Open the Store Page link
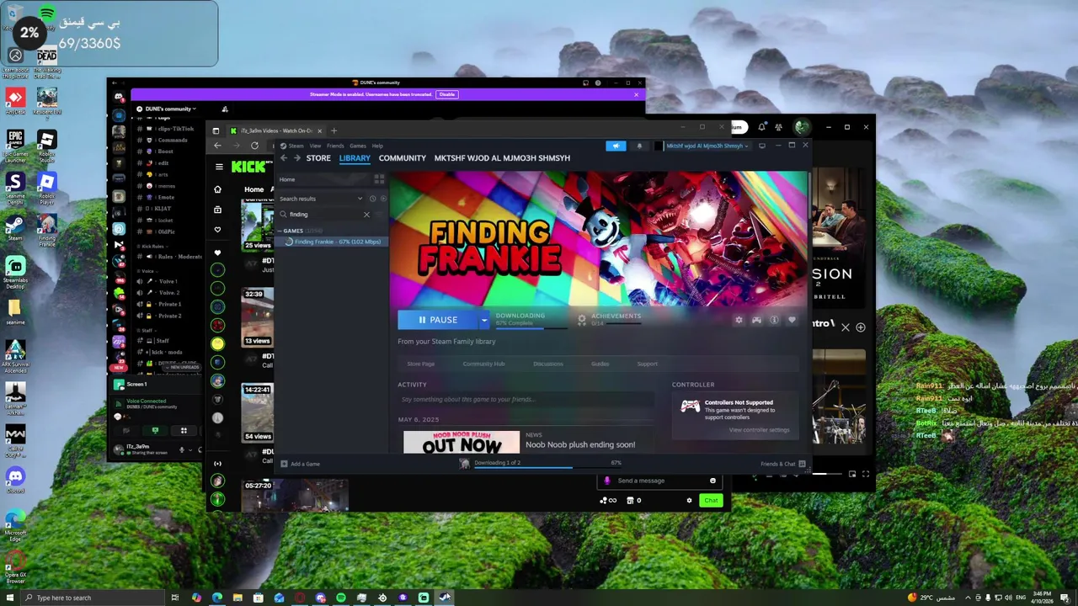Viewport: 1078px width, 606px height. coord(421,364)
